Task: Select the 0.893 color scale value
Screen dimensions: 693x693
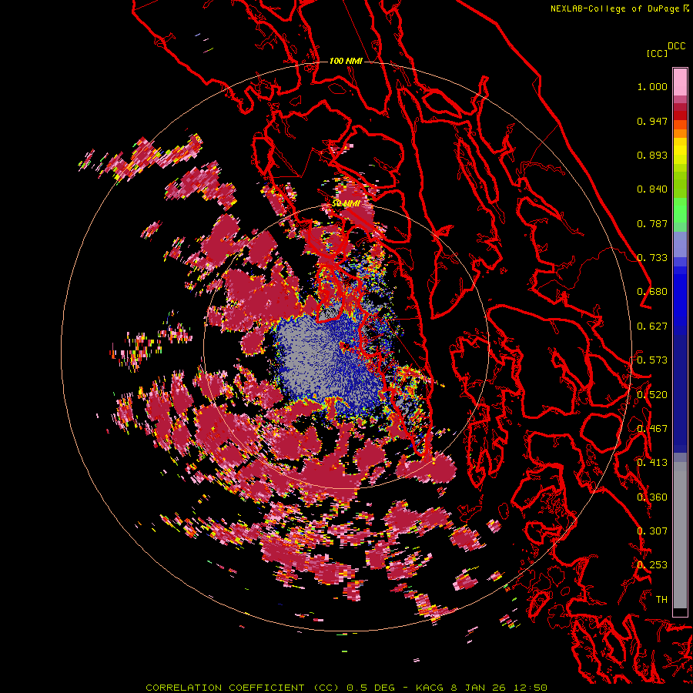Action: coord(652,155)
